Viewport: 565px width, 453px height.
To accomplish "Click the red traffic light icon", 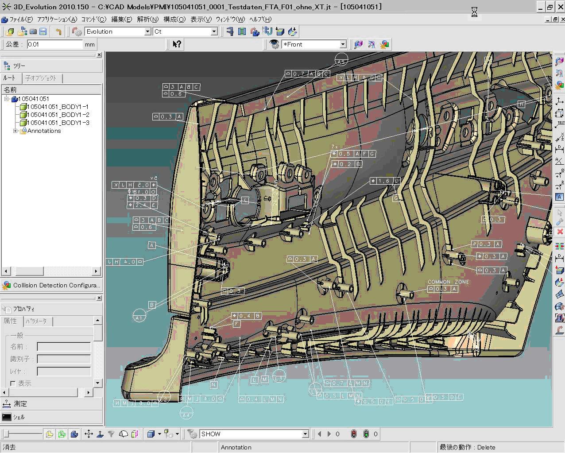I will (x=353, y=434).
